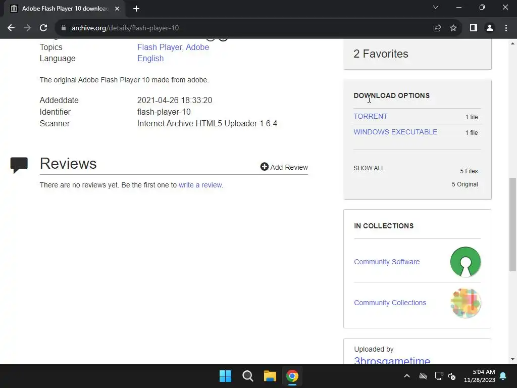Viewport: 517px width, 388px height.
Task: Click the description text about Adobe Flash Player 10
Action: [x=124, y=80]
